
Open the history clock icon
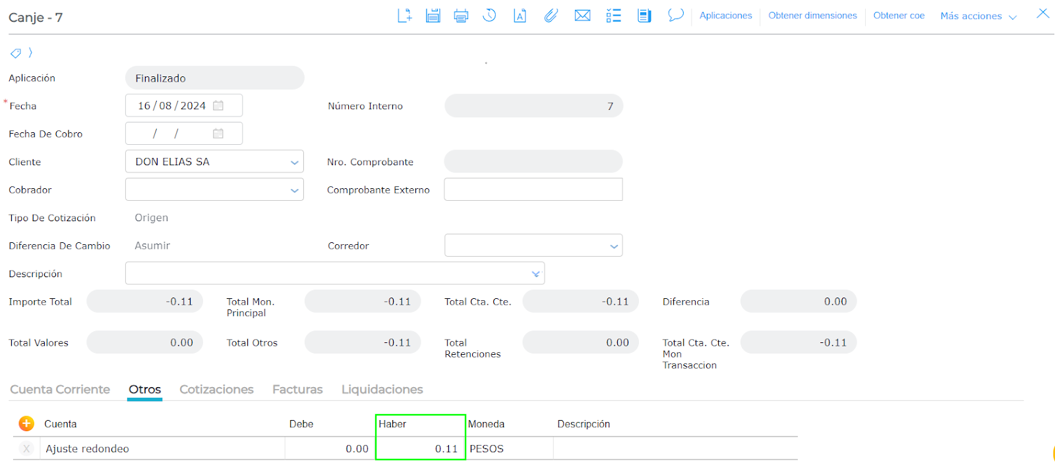point(489,16)
